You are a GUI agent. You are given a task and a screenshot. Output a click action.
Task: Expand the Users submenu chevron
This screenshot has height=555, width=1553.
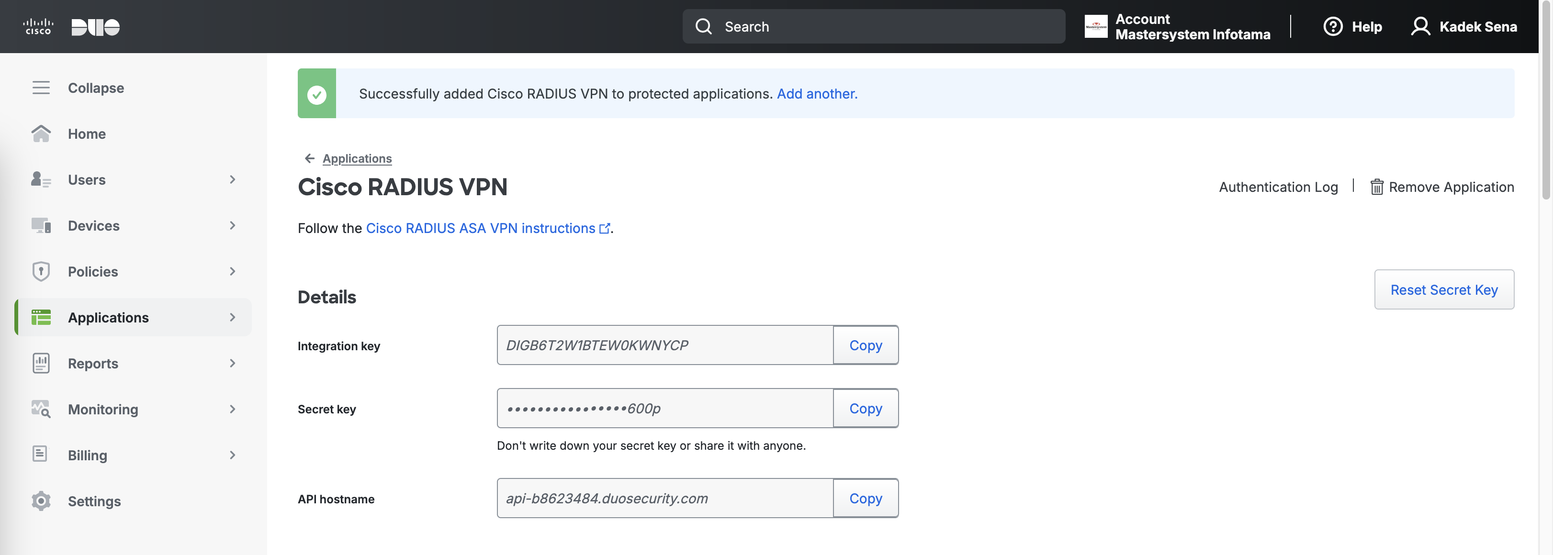click(233, 179)
